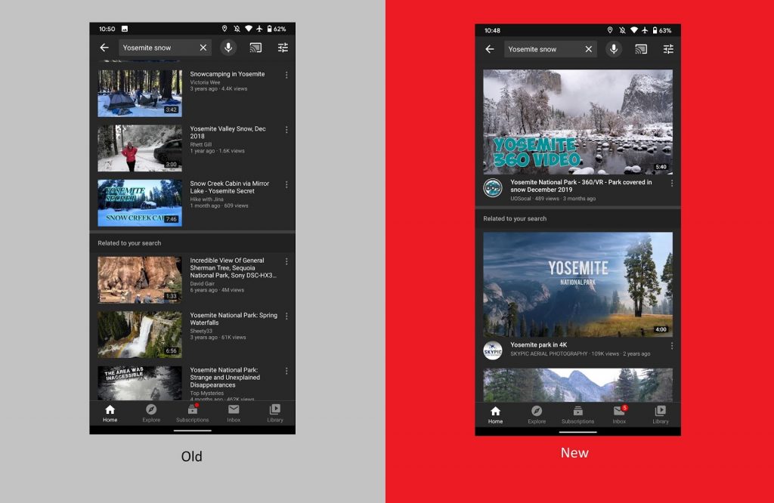Viewport: 774px width, 503px height.
Task: Open title 'Yosemite National Park - 360/VR'
Action: click(x=581, y=186)
